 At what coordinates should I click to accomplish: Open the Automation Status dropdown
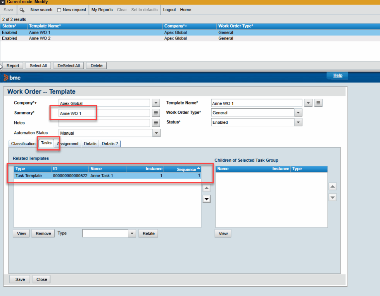(x=155, y=133)
